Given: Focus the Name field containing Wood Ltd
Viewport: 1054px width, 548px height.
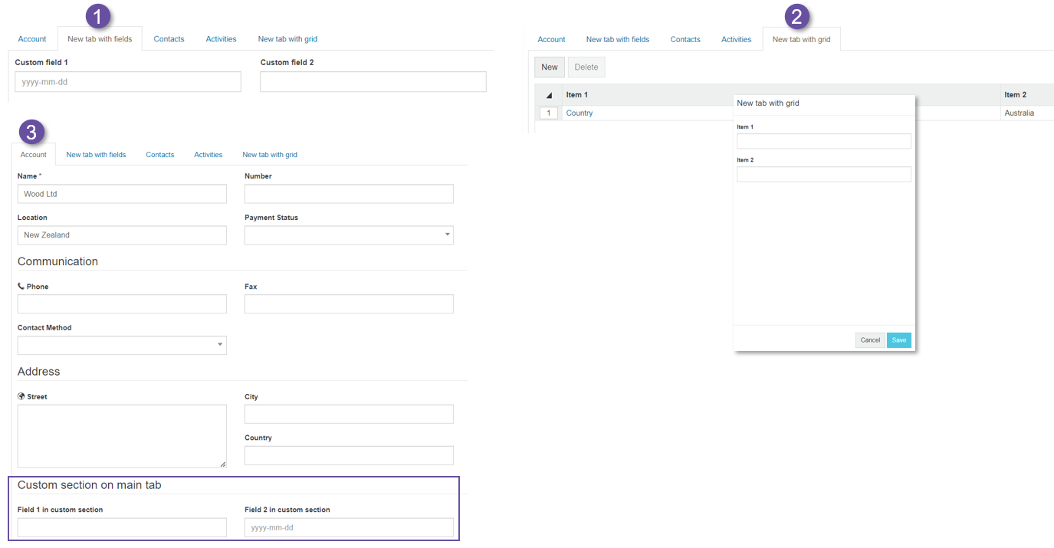Looking at the screenshot, I should coord(122,194).
